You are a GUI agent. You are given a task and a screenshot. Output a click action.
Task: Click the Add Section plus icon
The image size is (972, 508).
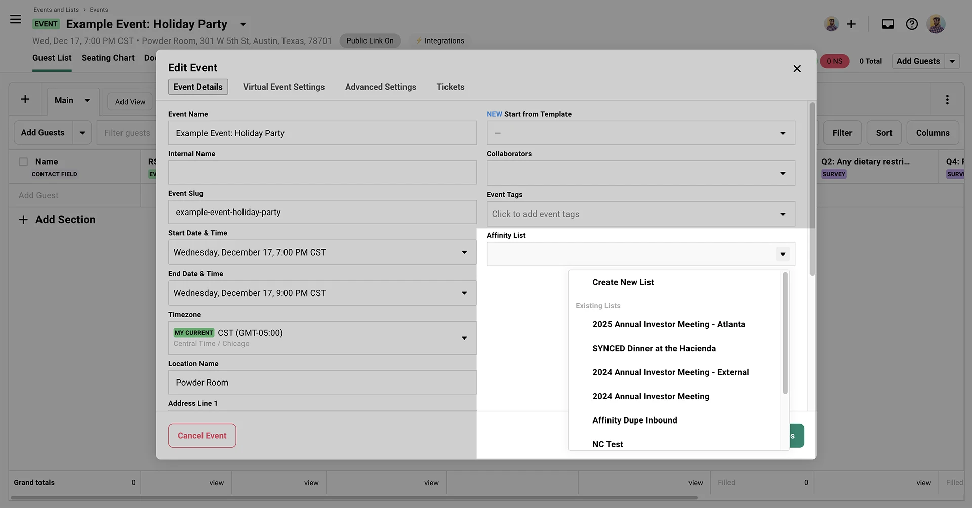tap(23, 219)
